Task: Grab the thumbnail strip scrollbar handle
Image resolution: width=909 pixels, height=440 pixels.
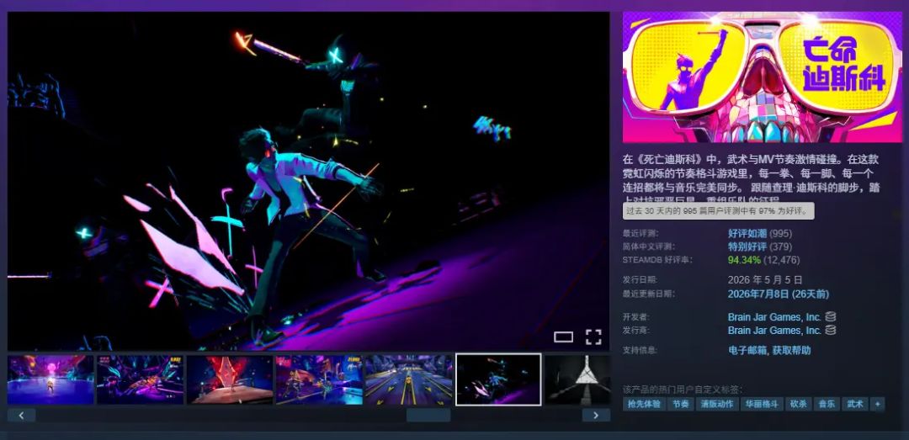Action: point(428,415)
